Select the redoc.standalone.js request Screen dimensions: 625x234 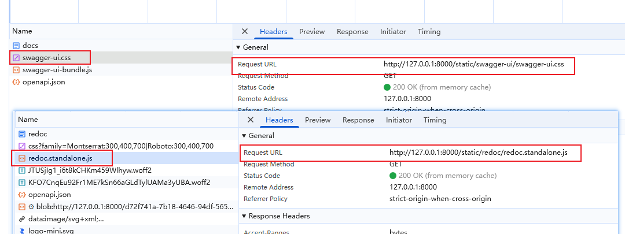pos(127,158)
